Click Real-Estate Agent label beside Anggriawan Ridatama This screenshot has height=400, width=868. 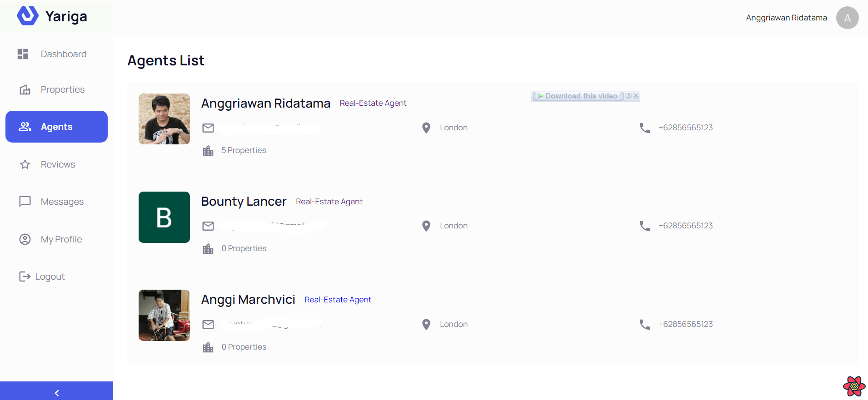point(373,103)
